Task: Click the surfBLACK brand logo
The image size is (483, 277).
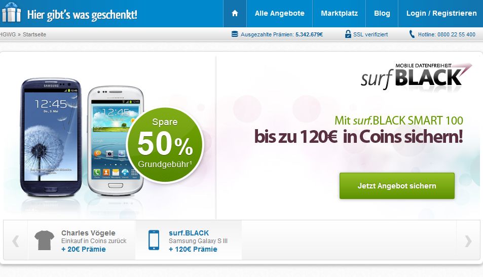Action: pyautogui.click(x=416, y=76)
